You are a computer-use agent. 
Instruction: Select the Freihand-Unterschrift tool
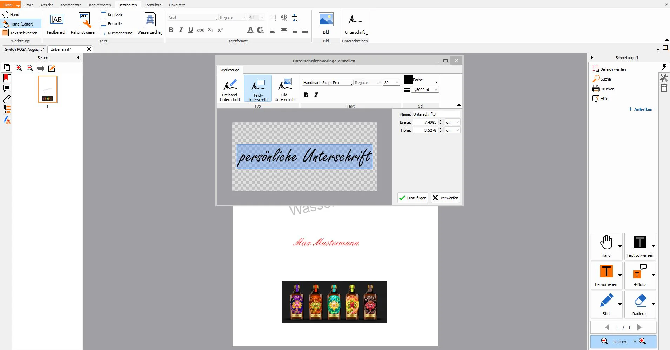click(230, 90)
